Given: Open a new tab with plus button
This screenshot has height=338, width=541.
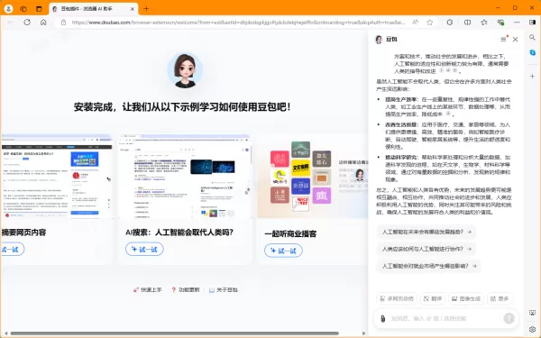Looking at the screenshot, I should (x=146, y=9).
